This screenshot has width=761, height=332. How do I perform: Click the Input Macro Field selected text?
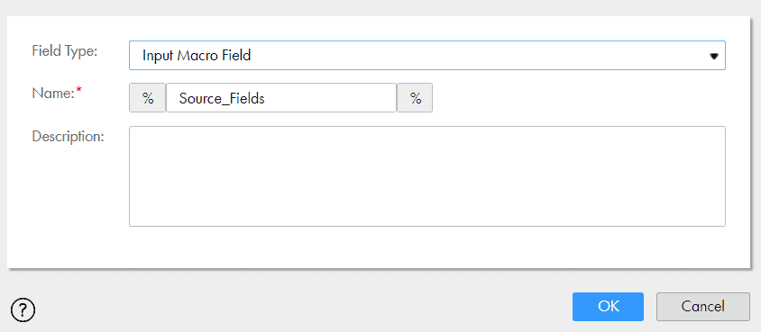(x=197, y=56)
